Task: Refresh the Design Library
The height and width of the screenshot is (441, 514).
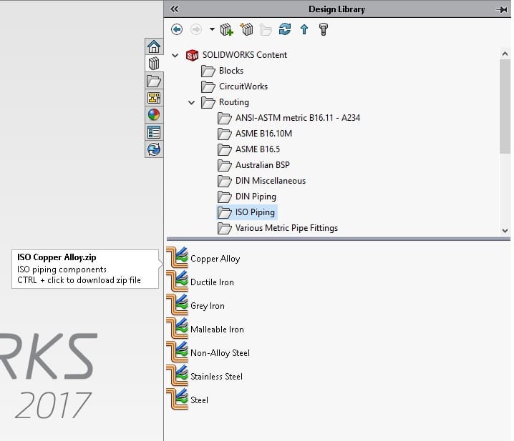Action: [x=285, y=29]
